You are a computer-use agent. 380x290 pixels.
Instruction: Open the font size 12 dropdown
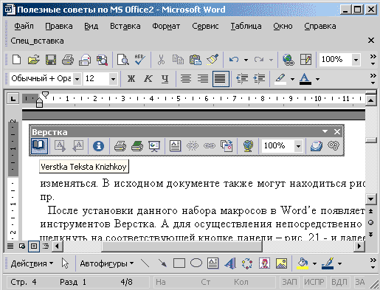point(113,79)
